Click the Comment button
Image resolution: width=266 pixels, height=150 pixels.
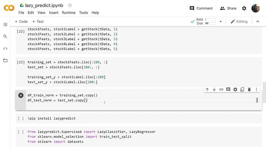tap(201, 8)
